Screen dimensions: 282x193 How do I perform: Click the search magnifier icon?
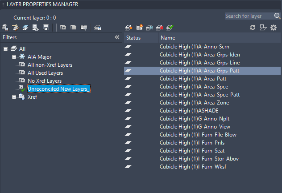coord(277,16)
